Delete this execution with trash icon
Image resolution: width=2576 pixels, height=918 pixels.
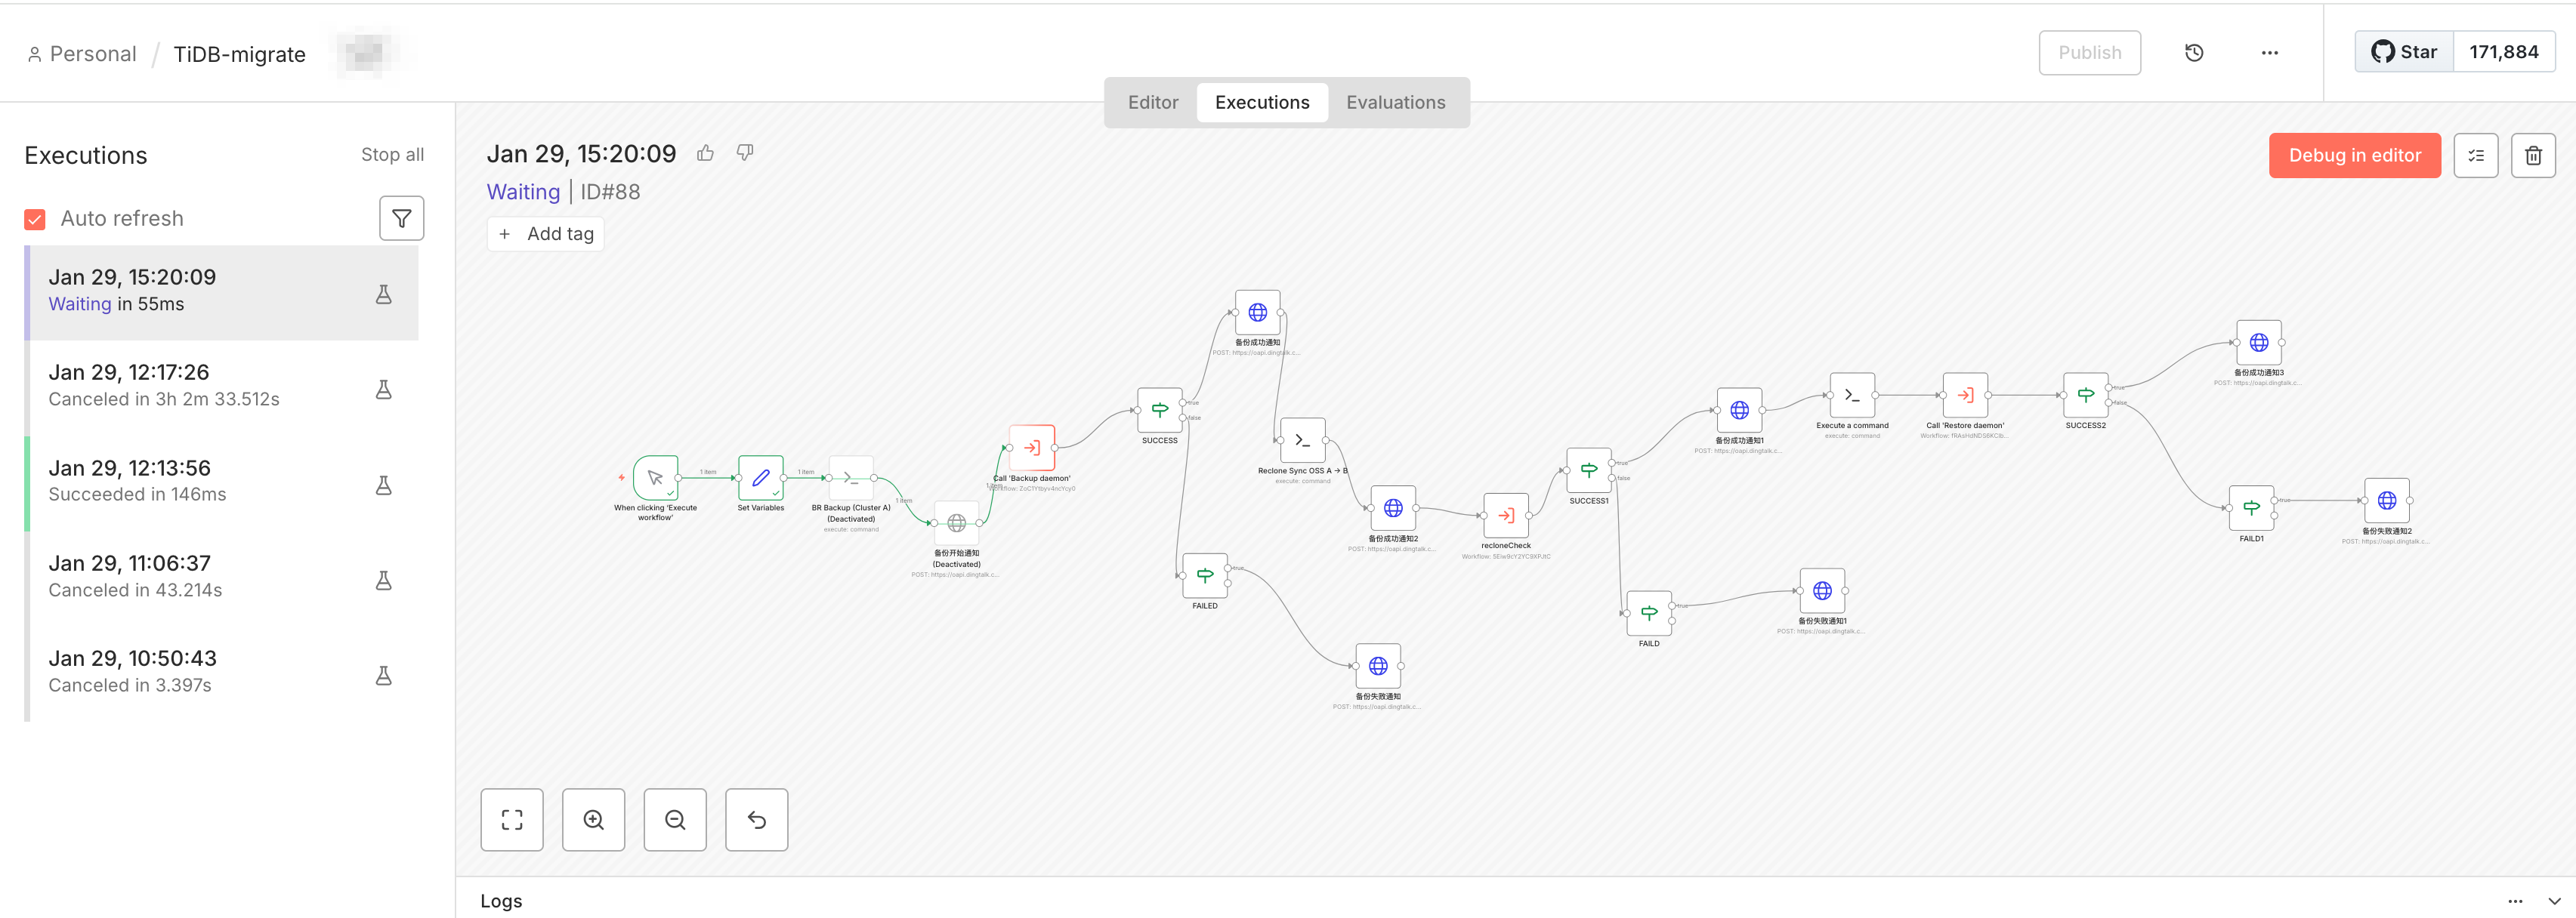[2532, 156]
